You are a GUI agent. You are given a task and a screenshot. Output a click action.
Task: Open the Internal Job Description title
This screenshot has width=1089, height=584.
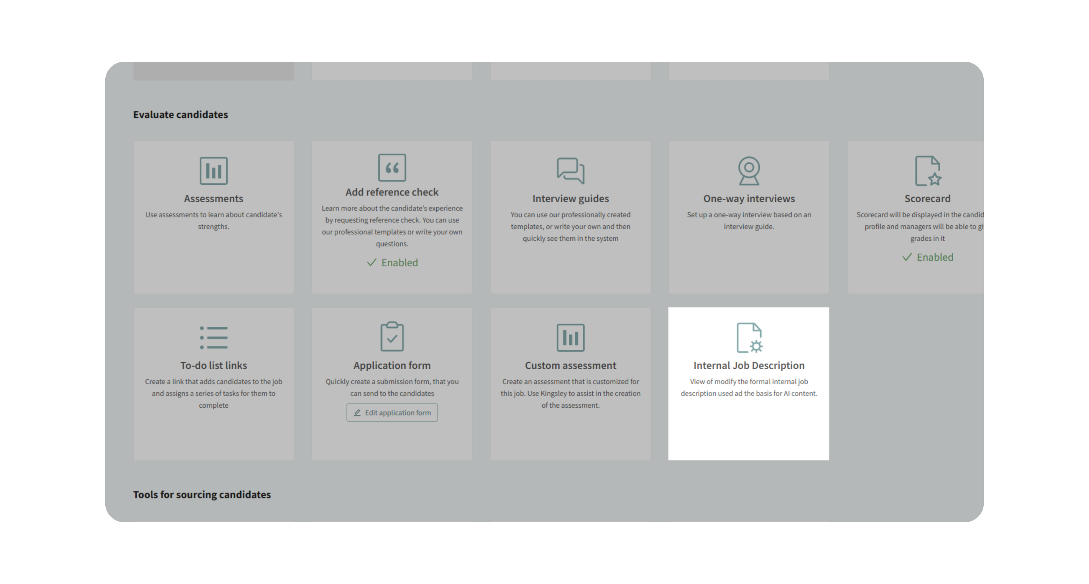pyautogui.click(x=749, y=365)
